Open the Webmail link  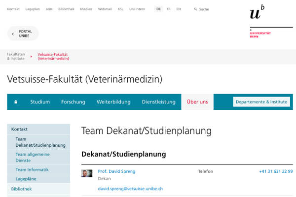tap(105, 9)
